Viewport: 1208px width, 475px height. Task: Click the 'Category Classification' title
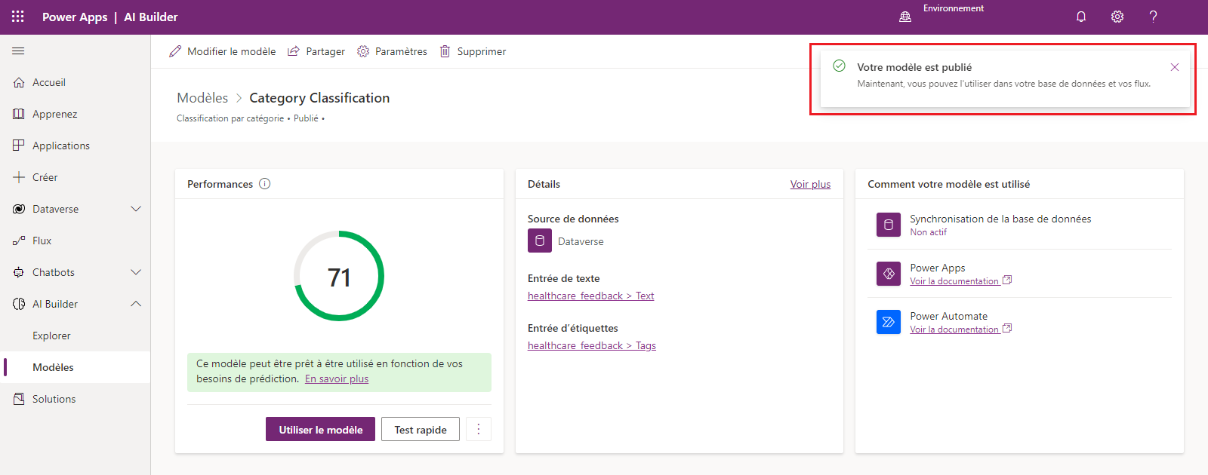pyautogui.click(x=319, y=98)
